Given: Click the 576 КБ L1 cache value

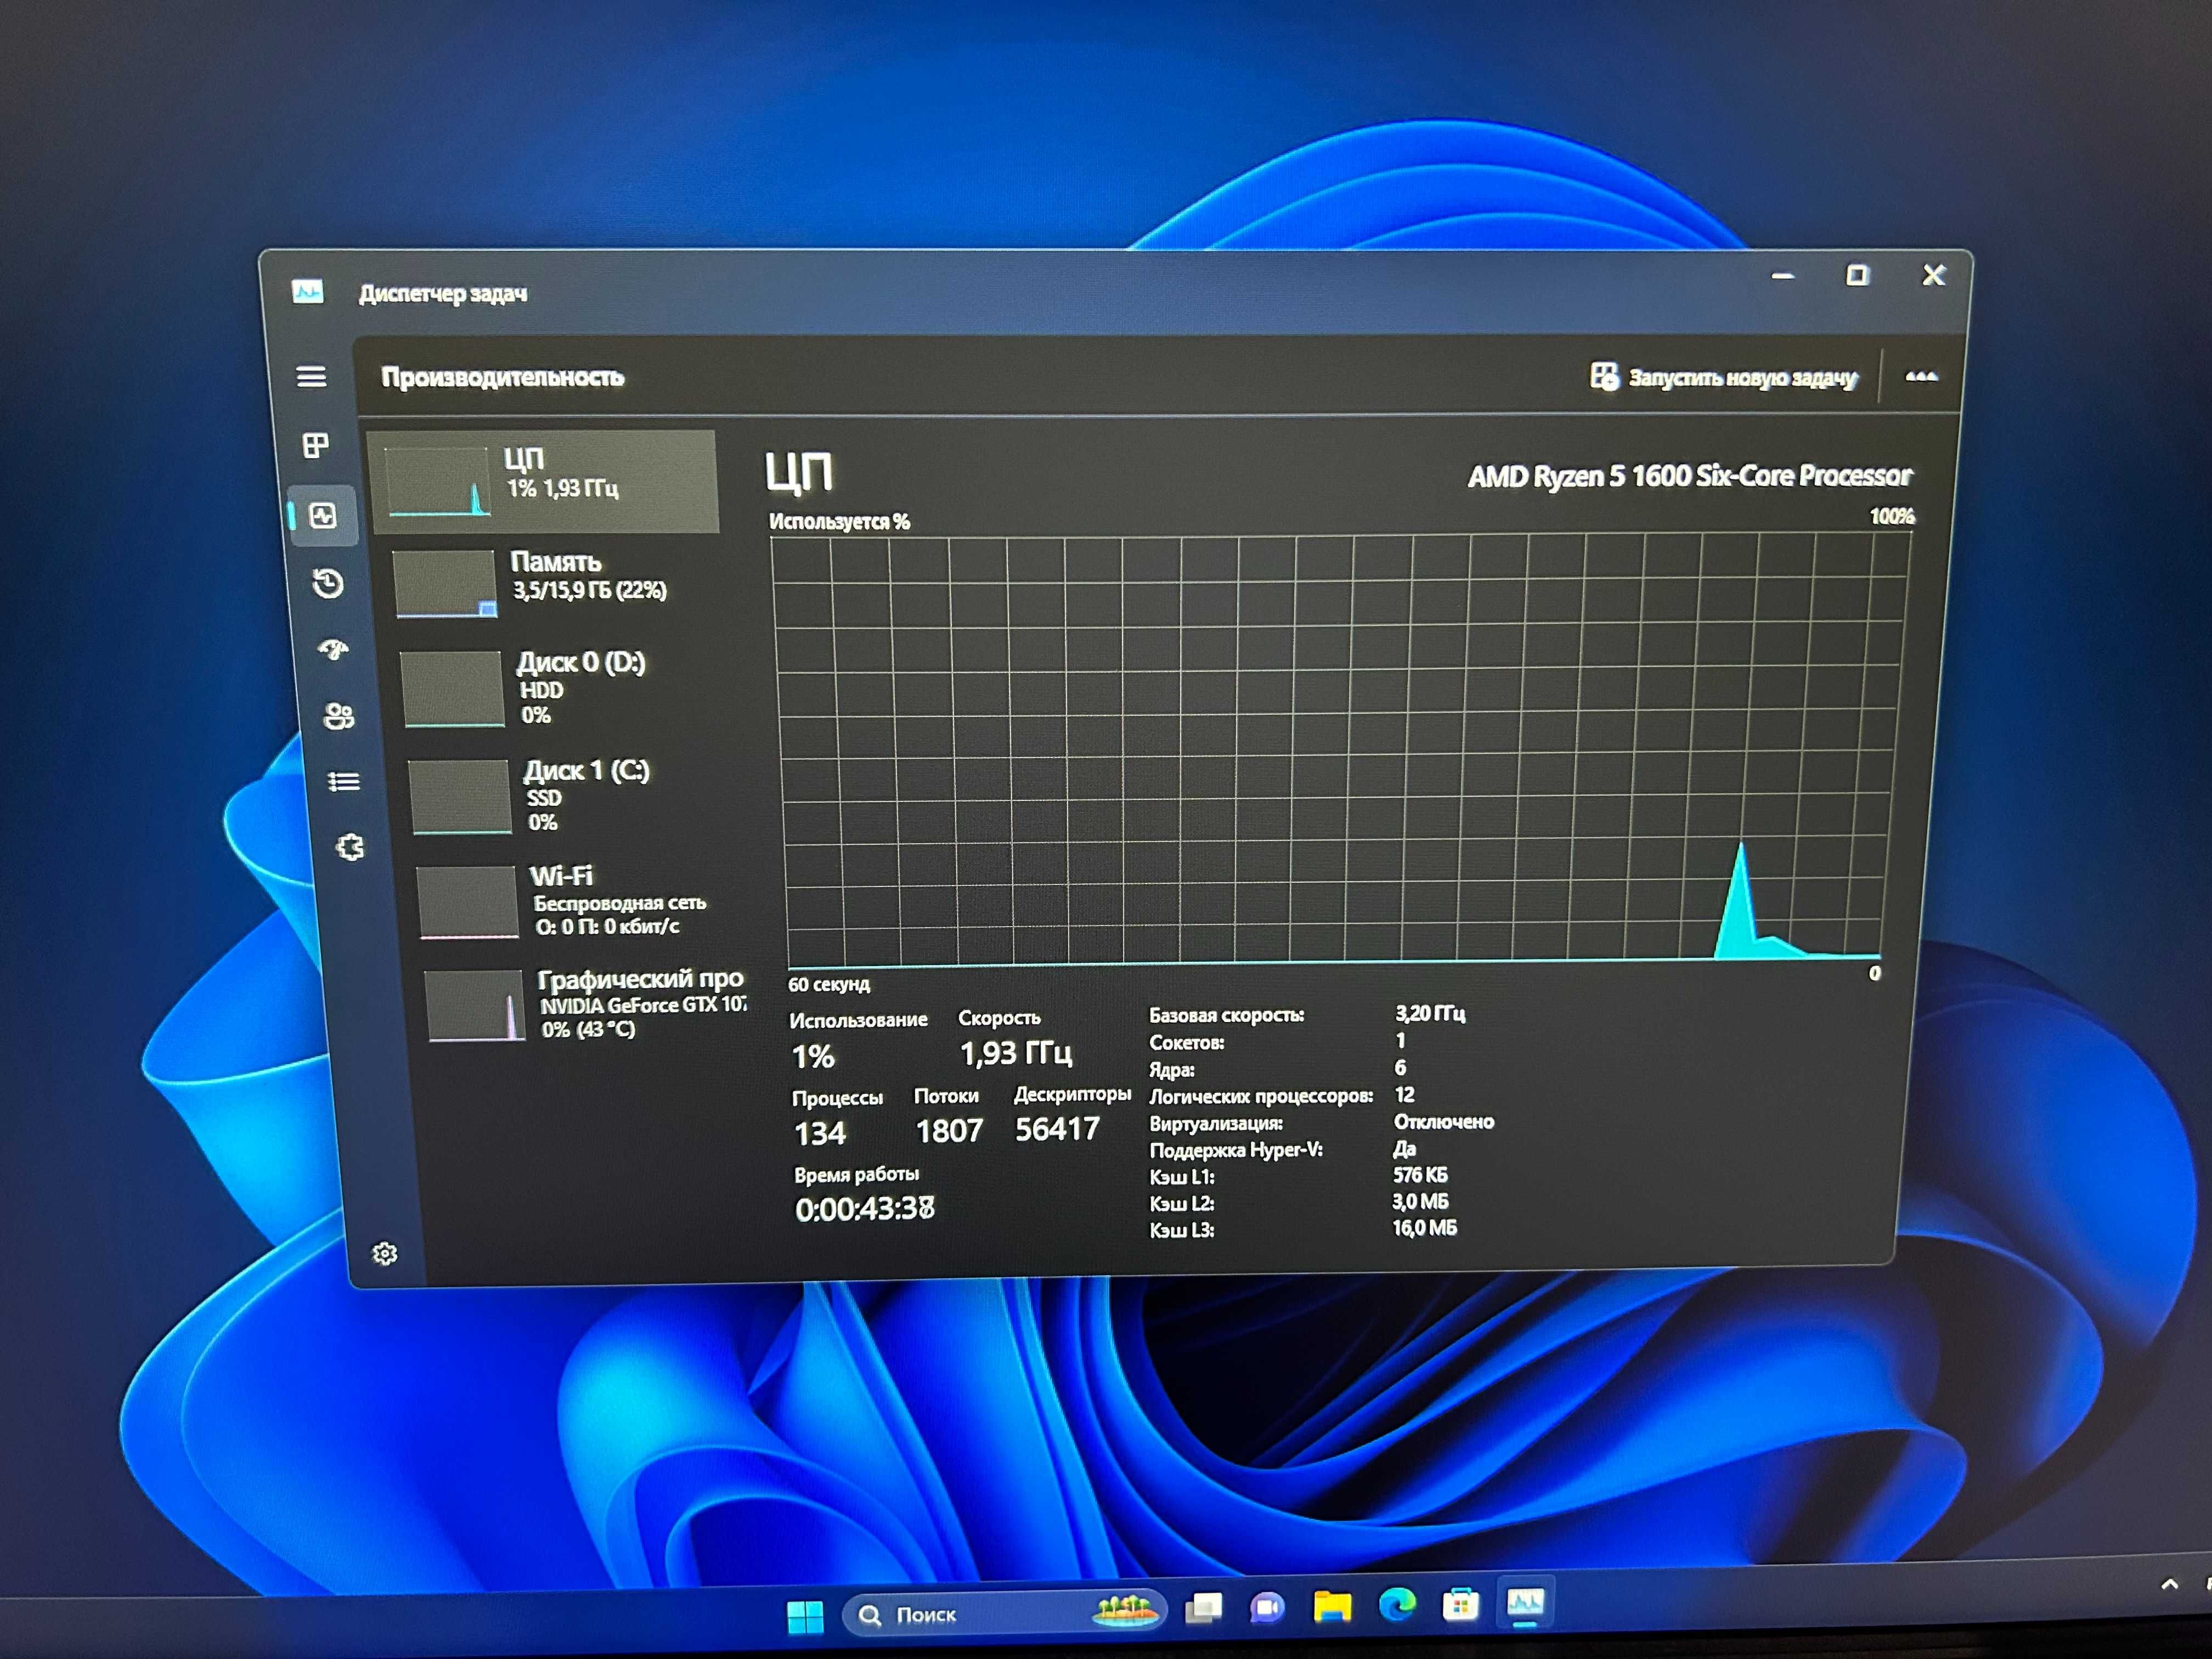Looking at the screenshot, I should pyautogui.click(x=1420, y=1175).
